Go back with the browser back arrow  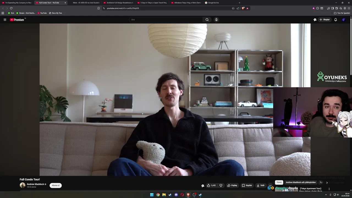coord(3,8)
